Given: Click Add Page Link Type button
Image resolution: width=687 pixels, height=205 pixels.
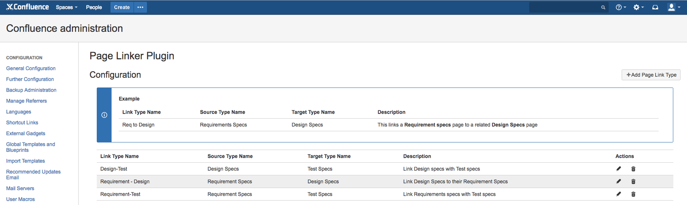Looking at the screenshot, I should (x=651, y=75).
